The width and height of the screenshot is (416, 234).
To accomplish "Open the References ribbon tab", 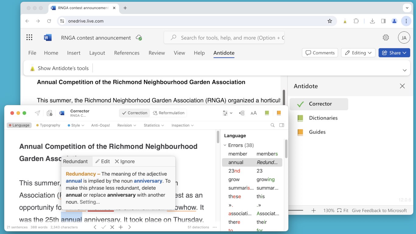I will tap(127, 53).
